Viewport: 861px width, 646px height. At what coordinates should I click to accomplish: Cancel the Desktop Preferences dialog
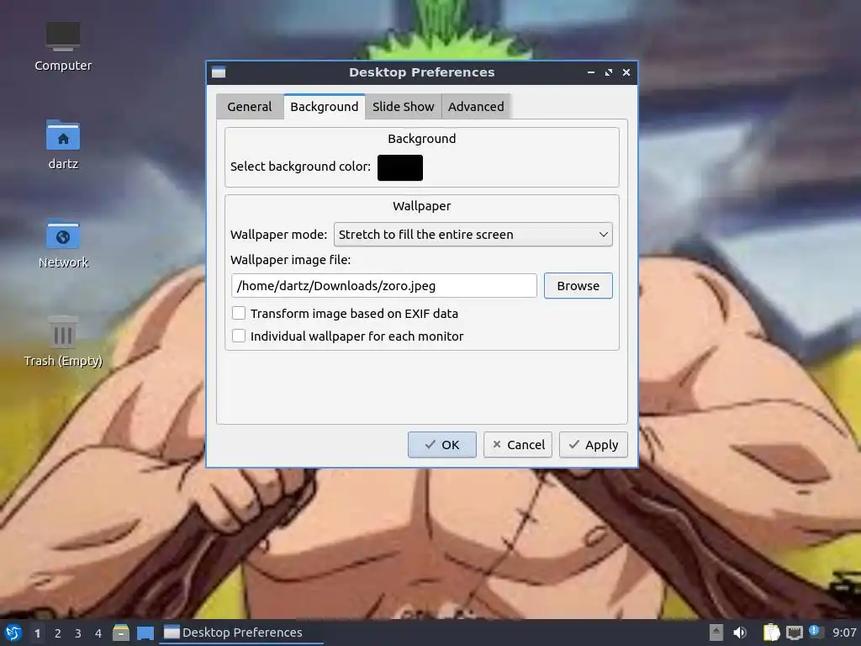[x=518, y=444]
